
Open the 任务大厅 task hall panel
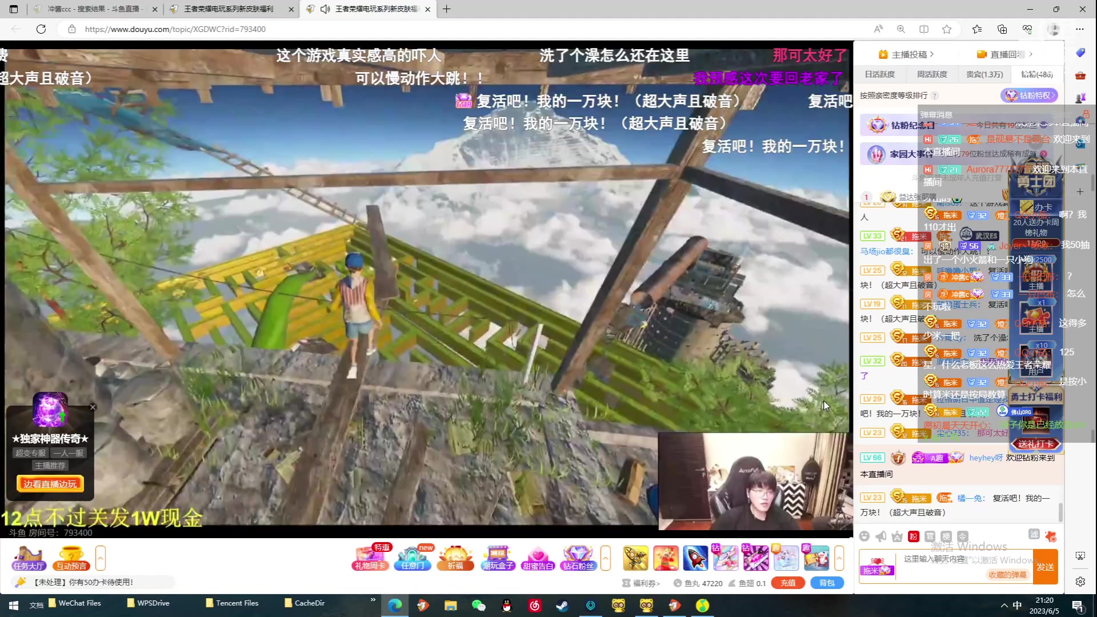27,558
